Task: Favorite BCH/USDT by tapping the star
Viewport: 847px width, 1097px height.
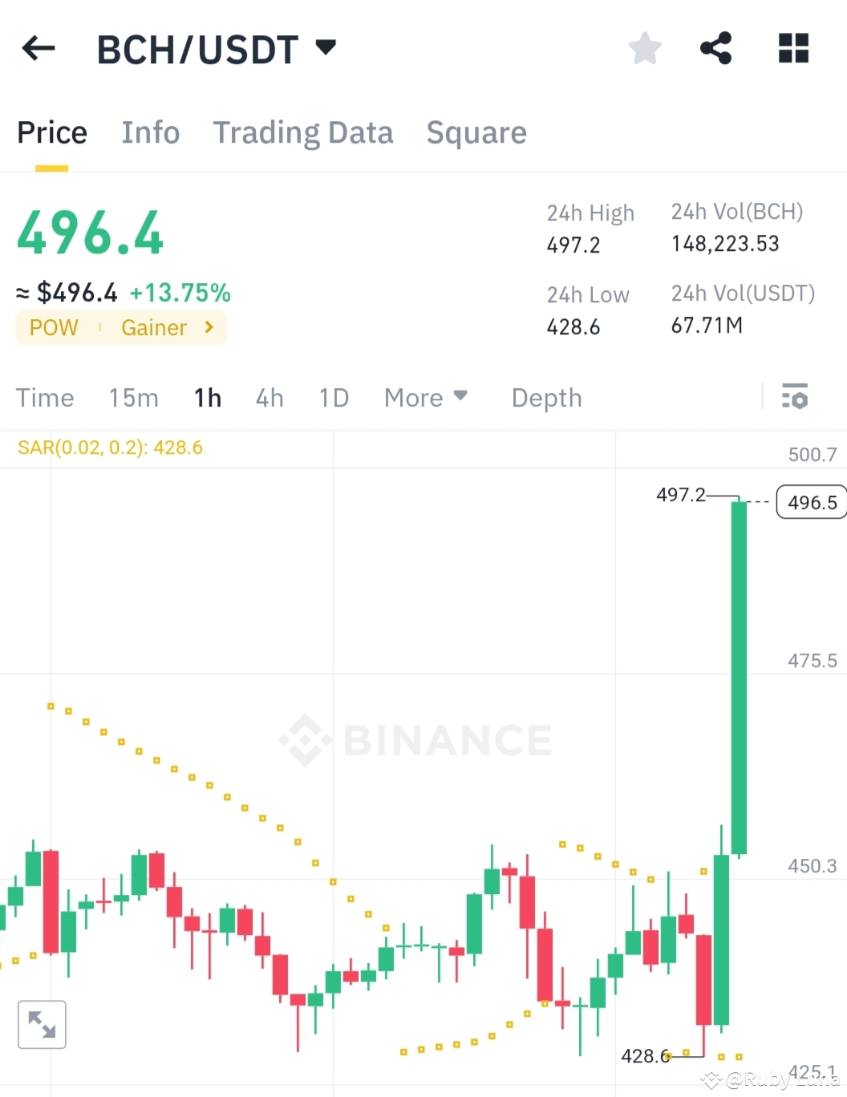Action: pos(645,48)
